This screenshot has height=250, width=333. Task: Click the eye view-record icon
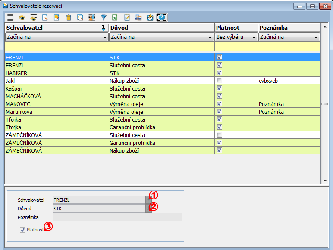click(22, 18)
